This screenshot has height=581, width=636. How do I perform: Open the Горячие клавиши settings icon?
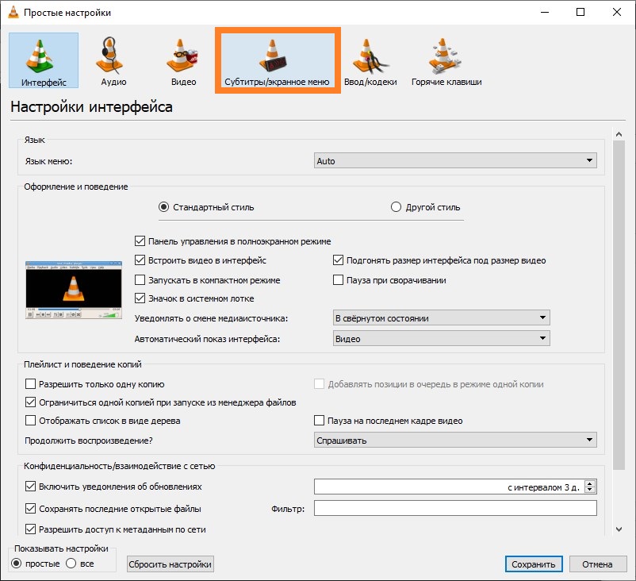point(446,56)
